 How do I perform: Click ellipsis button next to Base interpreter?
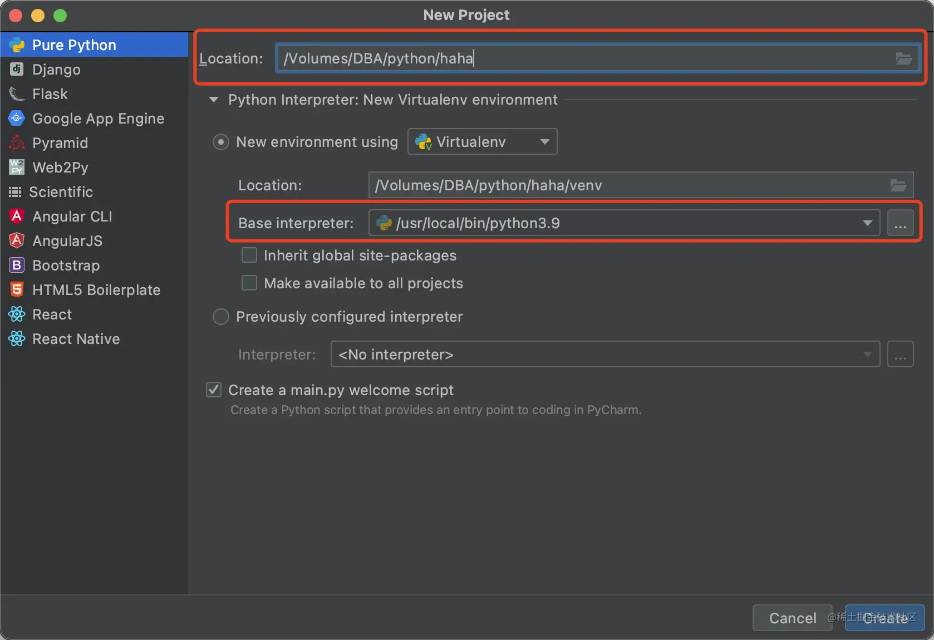coord(901,223)
